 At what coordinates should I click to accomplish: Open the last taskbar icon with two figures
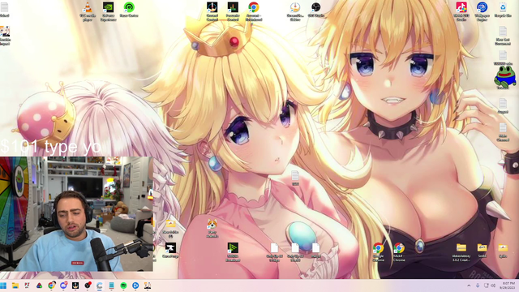coord(148,286)
